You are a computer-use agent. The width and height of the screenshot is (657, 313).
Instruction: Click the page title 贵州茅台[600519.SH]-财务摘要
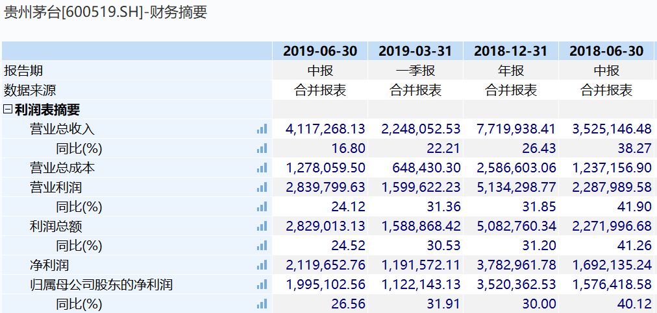[x=105, y=12]
